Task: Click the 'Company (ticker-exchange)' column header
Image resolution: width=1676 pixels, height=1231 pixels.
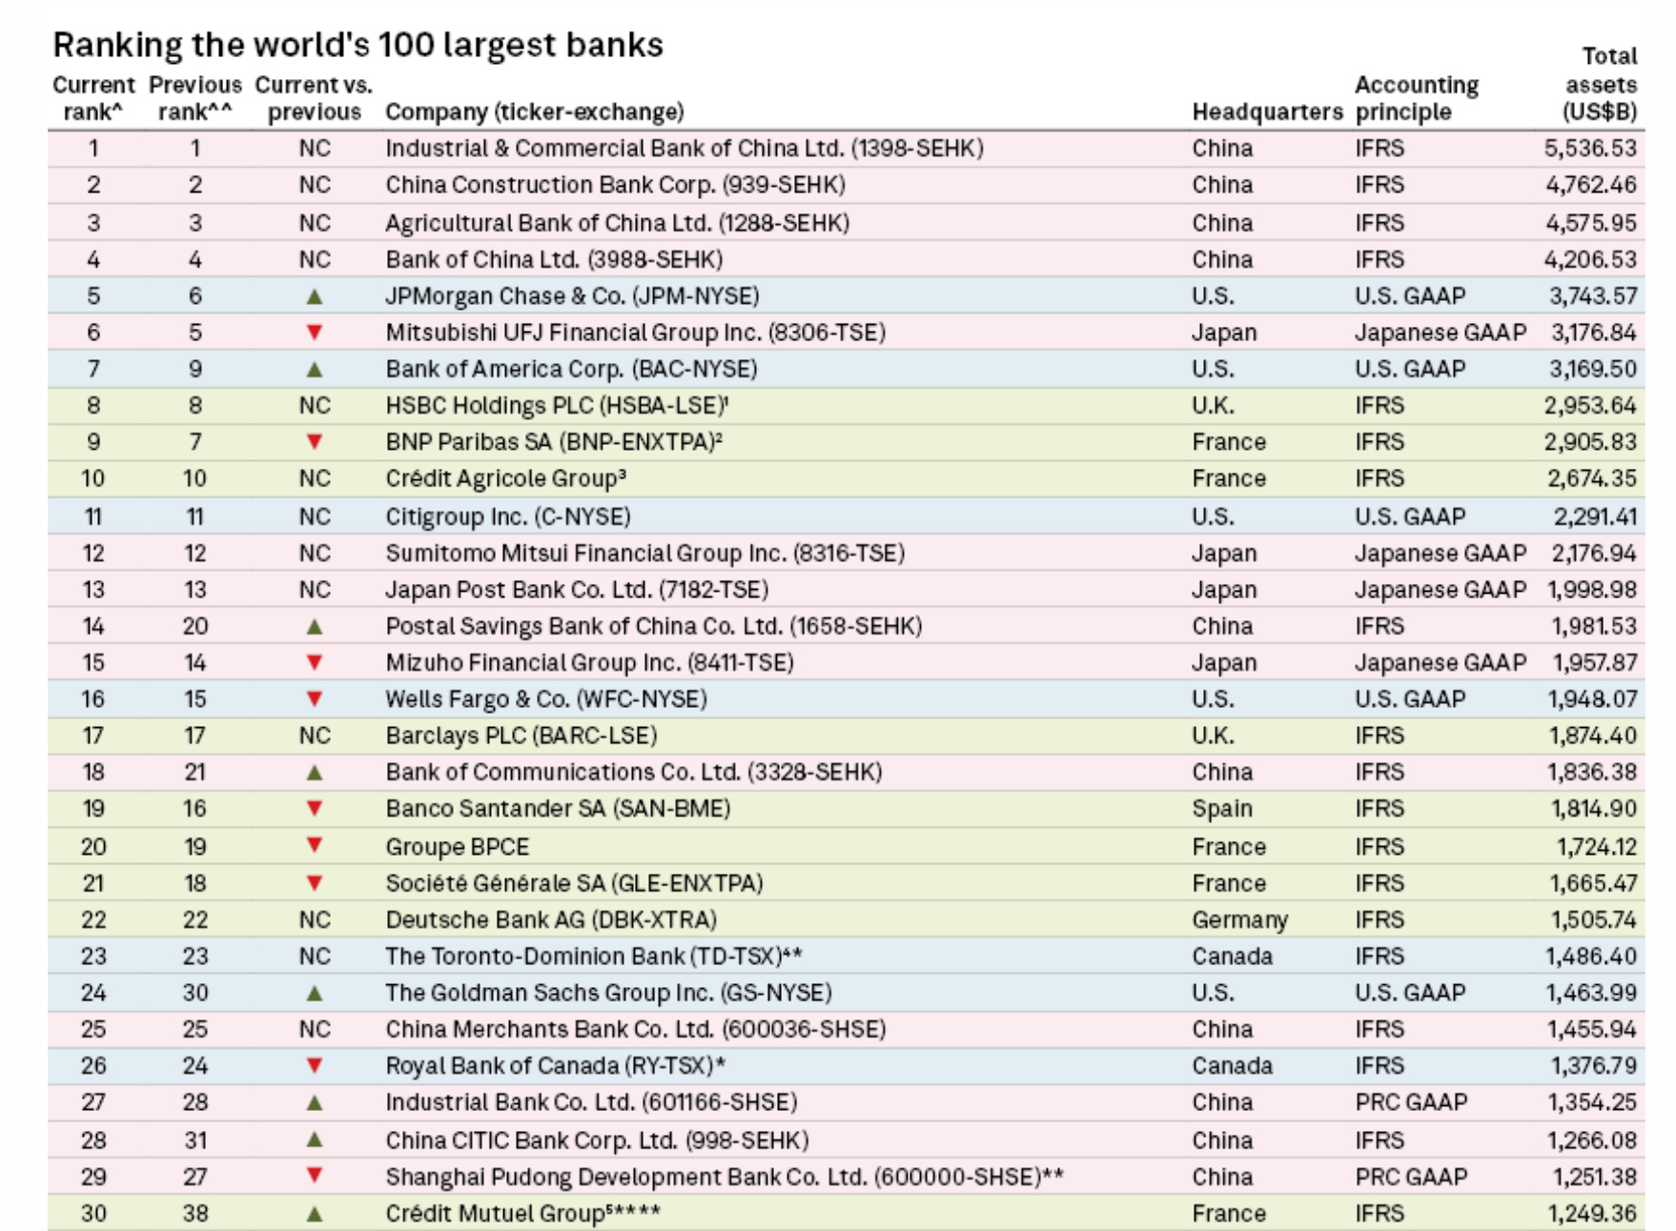Action: pos(535,111)
